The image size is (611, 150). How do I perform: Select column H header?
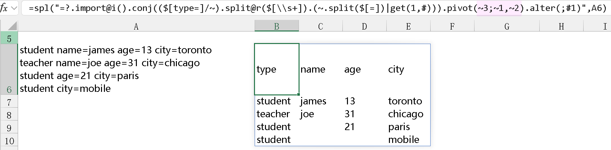coord(561,26)
